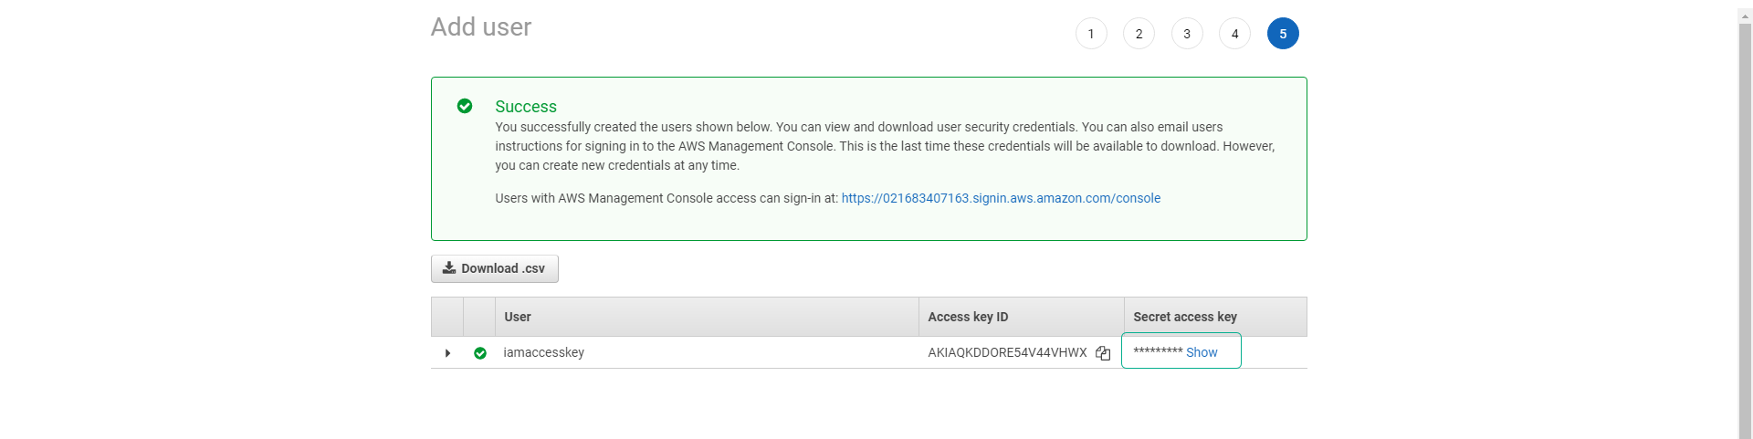This screenshot has height=439, width=1753.
Task: Show the secret access key
Action: click(x=1202, y=352)
